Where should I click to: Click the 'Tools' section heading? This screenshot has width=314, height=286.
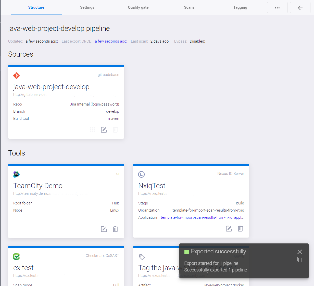(17, 153)
